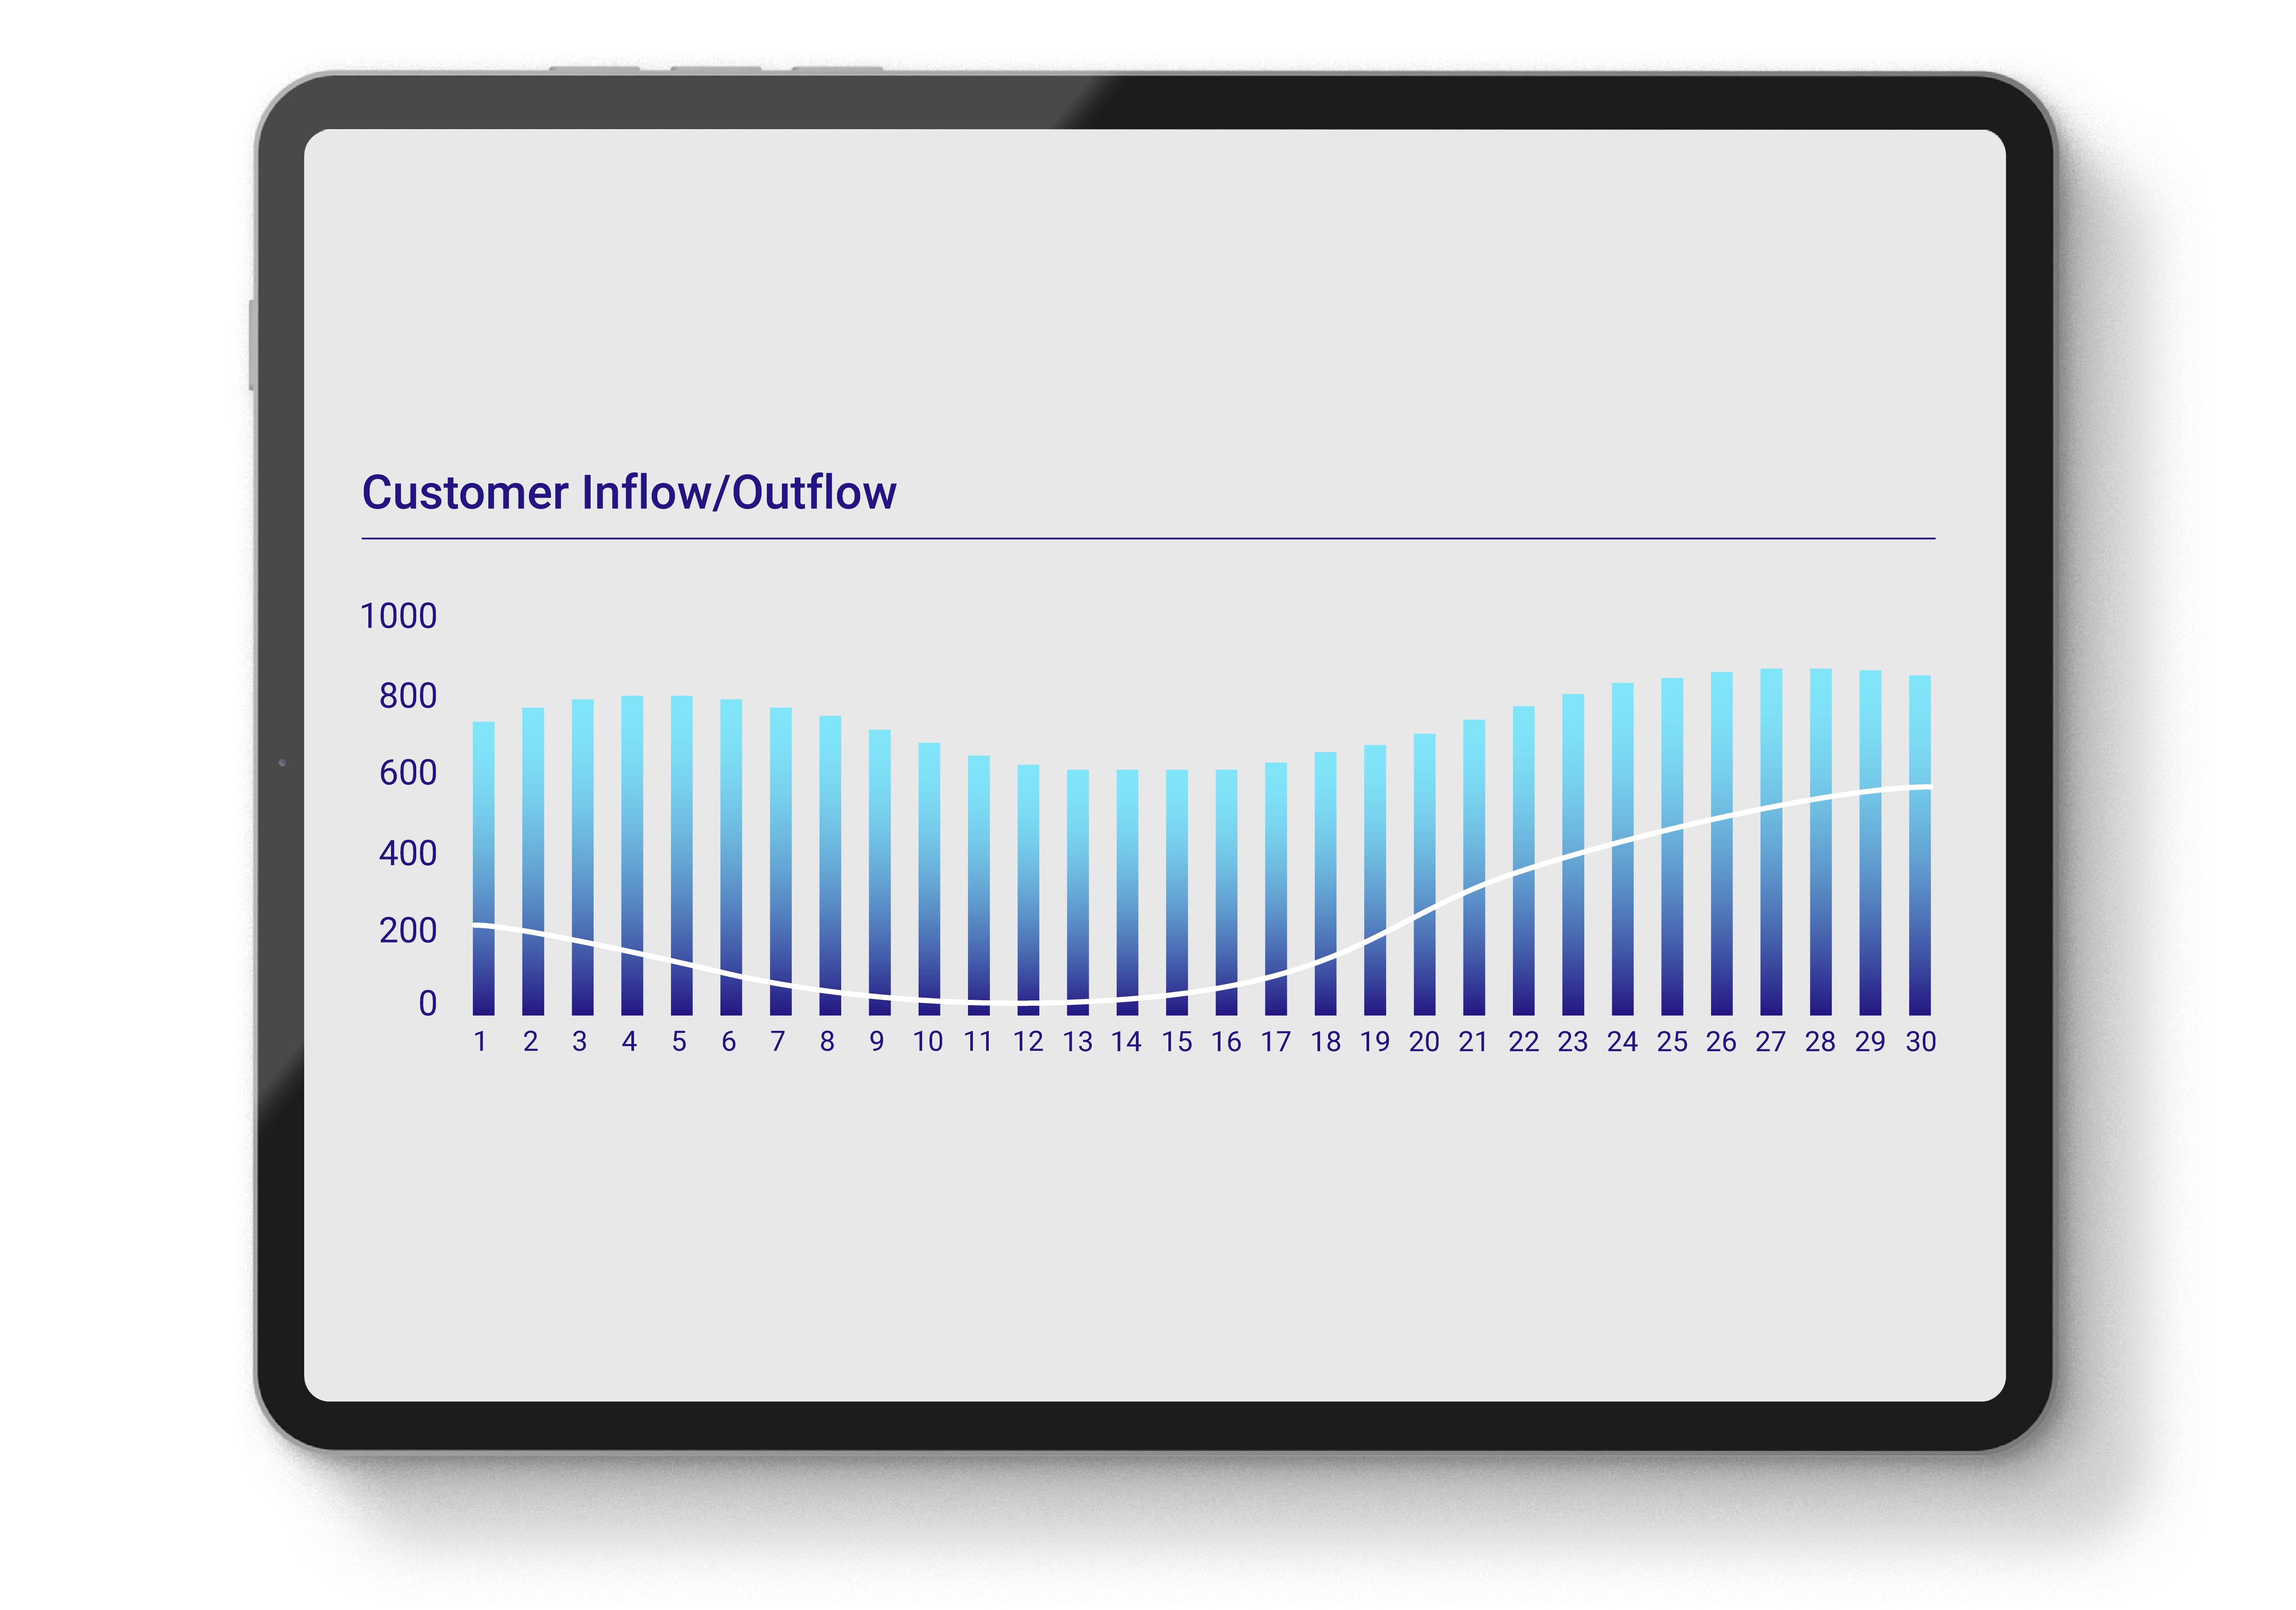
Task: Select the bar for day 8
Action: point(830,865)
